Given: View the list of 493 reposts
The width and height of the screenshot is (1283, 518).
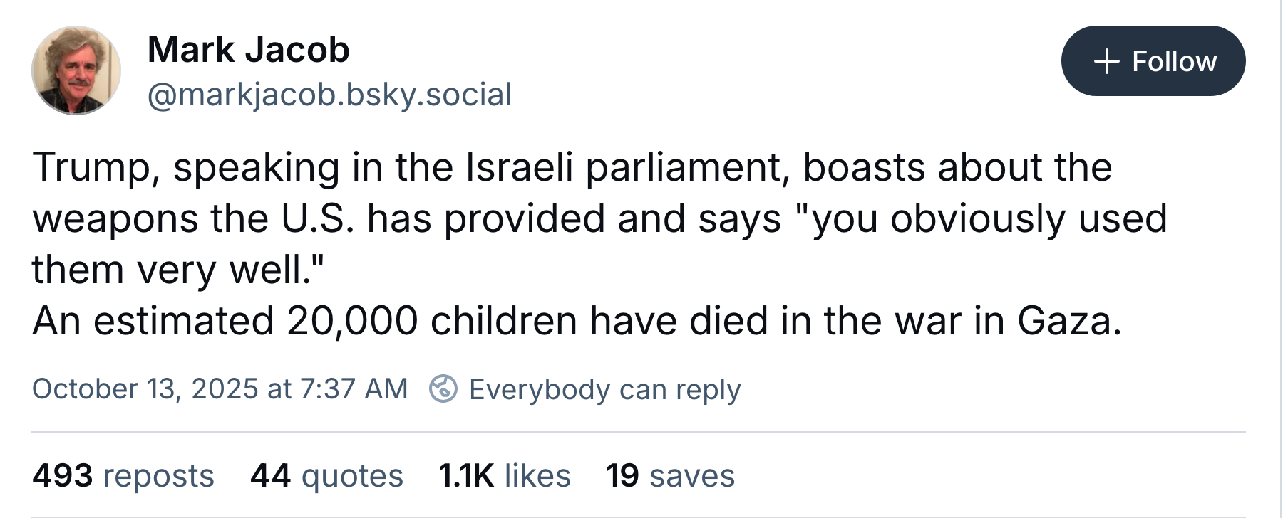Looking at the screenshot, I should [x=123, y=475].
